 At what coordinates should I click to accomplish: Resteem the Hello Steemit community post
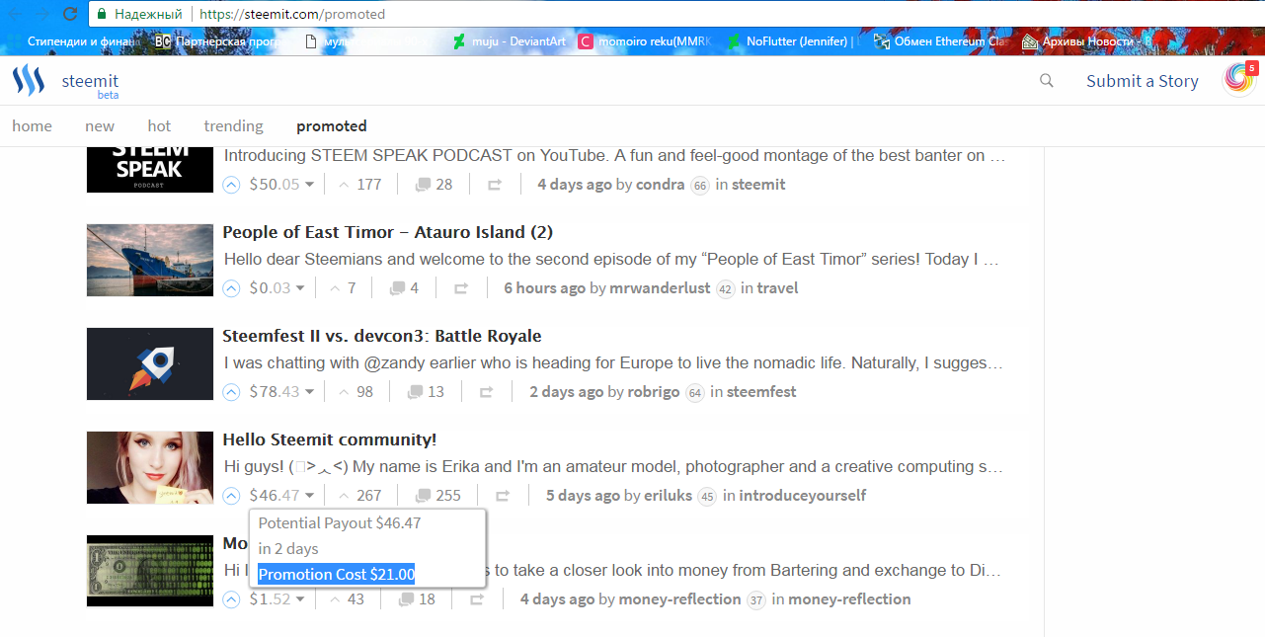pos(503,496)
